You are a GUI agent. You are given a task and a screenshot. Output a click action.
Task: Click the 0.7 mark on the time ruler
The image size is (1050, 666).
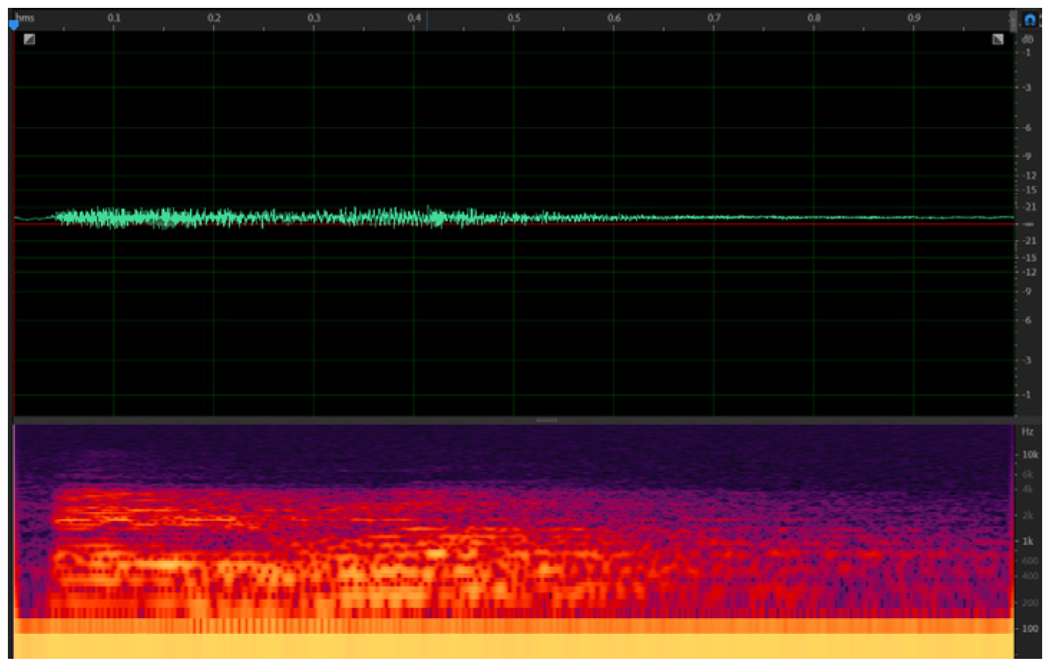click(x=714, y=17)
